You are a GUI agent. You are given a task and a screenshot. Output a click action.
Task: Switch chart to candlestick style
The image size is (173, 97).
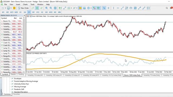(x=37, y=8)
